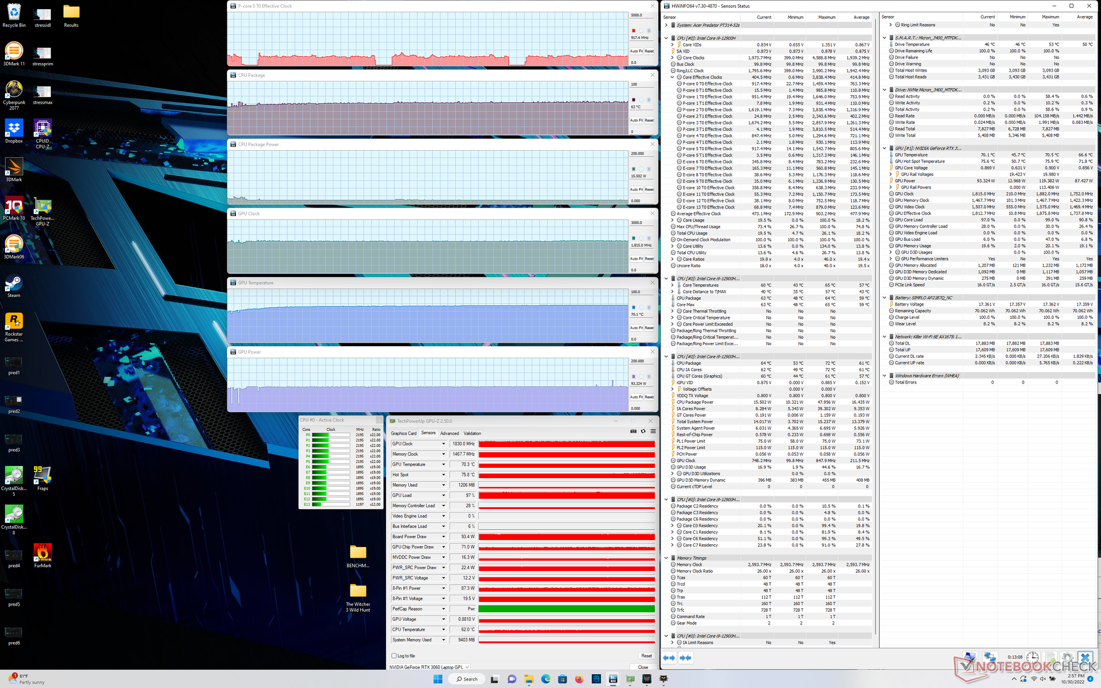Open GPU Clock sensor dropdown
Viewport: 1101px width, 688px height.
[x=443, y=444]
